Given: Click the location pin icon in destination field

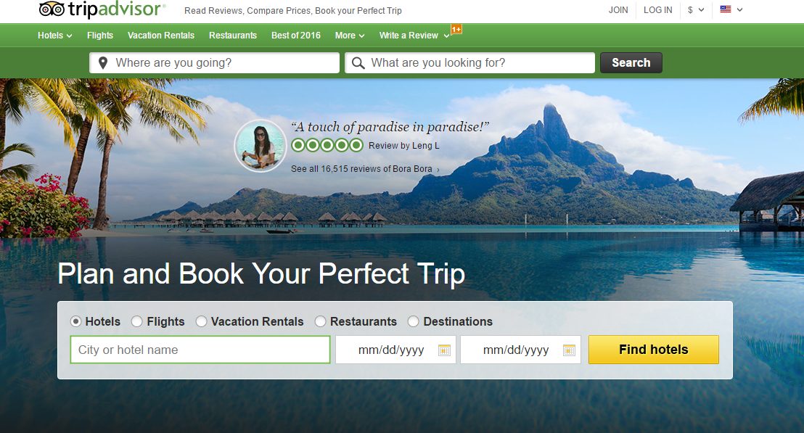Looking at the screenshot, I should click(x=103, y=63).
